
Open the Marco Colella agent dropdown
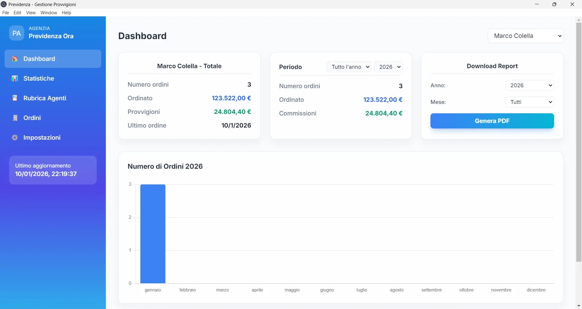[525, 36]
